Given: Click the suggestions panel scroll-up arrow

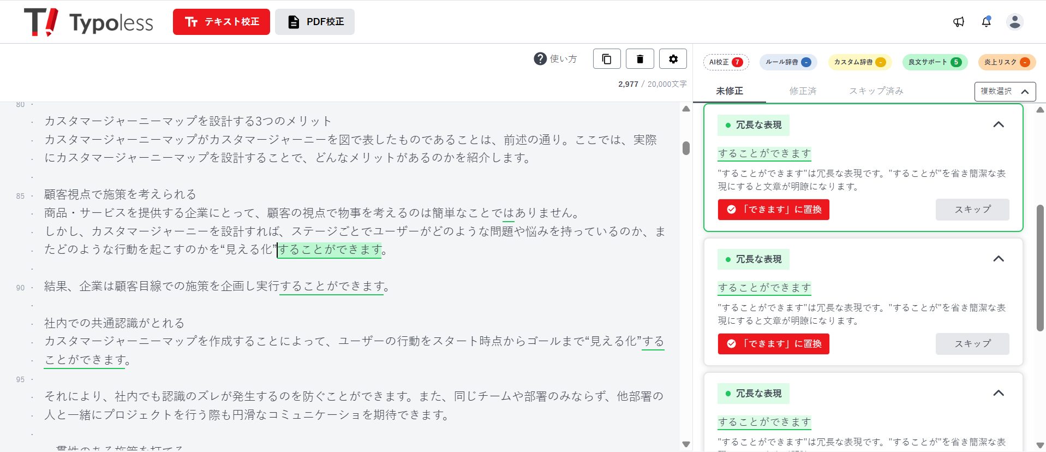Looking at the screenshot, I should [1040, 110].
